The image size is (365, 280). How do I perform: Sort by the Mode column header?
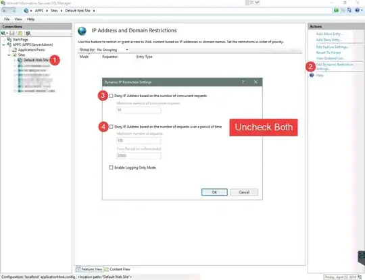[84, 57]
